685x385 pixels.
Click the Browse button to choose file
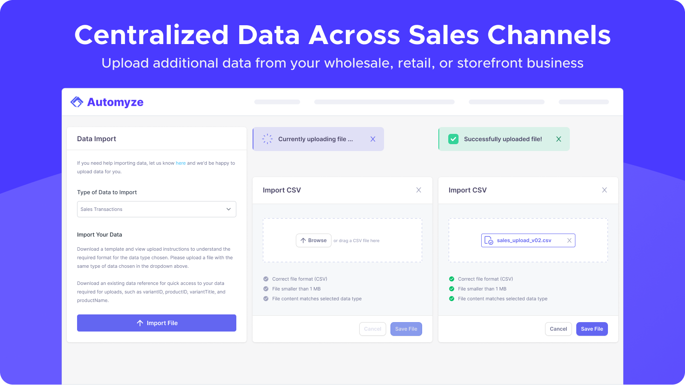[313, 240]
